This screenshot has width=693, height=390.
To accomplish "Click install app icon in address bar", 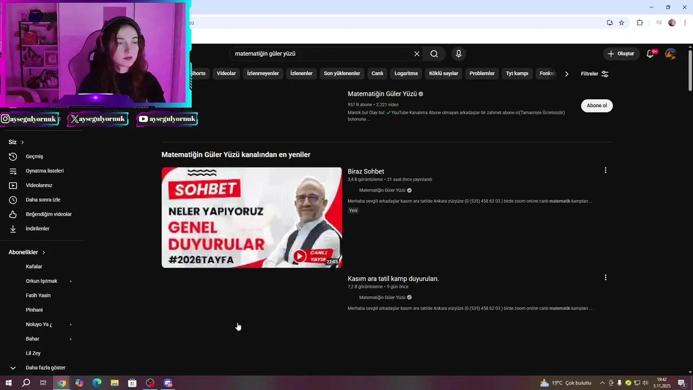I will click(610, 23).
